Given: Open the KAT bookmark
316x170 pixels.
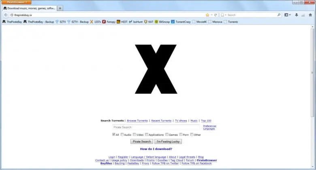Looking at the screenshot, I should click(x=149, y=22).
